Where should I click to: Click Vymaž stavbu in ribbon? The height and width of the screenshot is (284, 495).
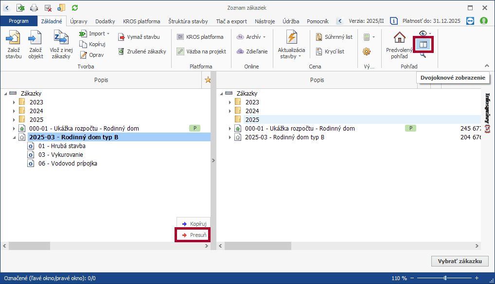139,37
